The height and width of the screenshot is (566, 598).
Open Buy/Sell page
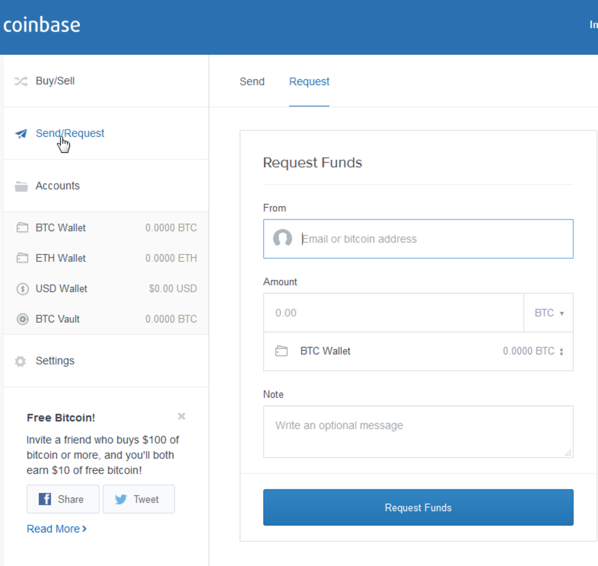(x=106, y=81)
